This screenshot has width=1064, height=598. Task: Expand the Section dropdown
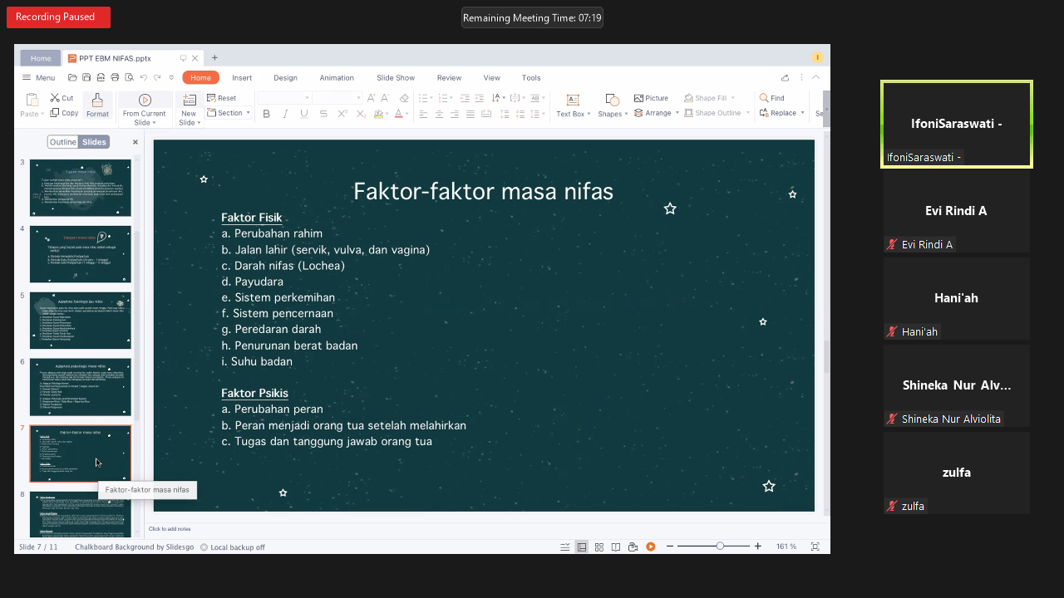[248, 113]
